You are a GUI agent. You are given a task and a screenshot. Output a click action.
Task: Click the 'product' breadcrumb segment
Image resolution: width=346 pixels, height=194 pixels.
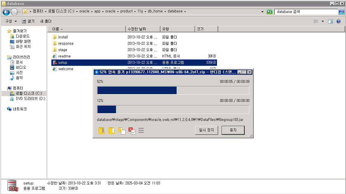(x=126, y=11)
